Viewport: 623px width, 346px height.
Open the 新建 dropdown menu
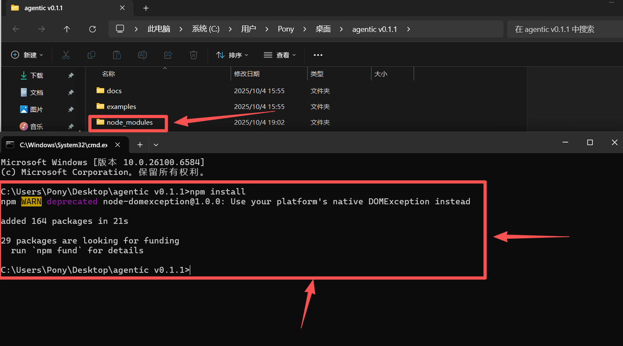click(x=27, y=55)
